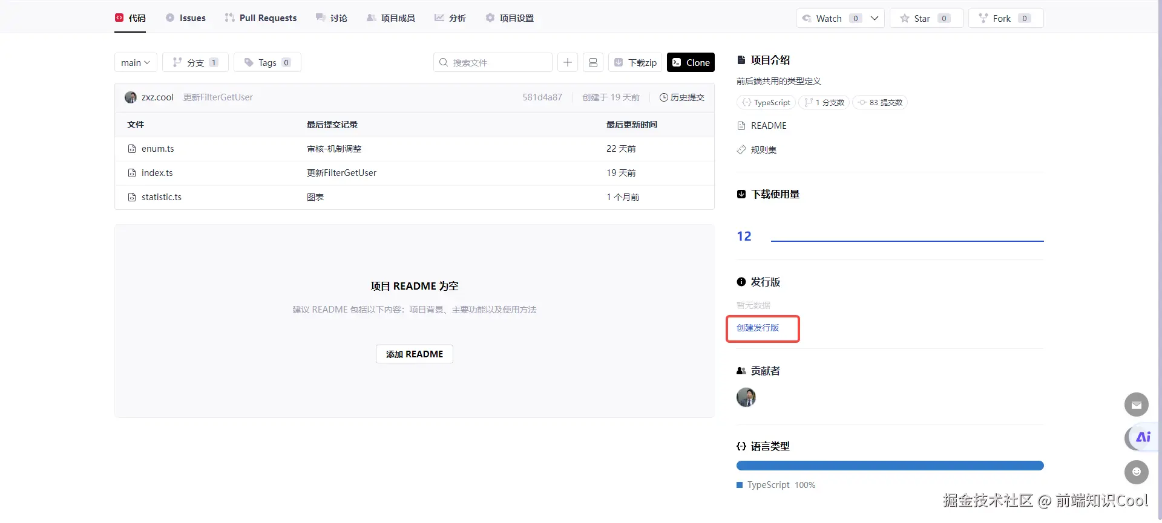This screenshot has height=523, width=1162.
Task: Click the floating smiley face icon
Action: (1137, 472)
